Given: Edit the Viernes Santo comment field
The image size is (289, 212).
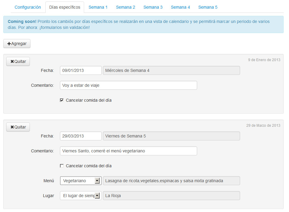Looking at the screenshot, I should click(129, 151).
